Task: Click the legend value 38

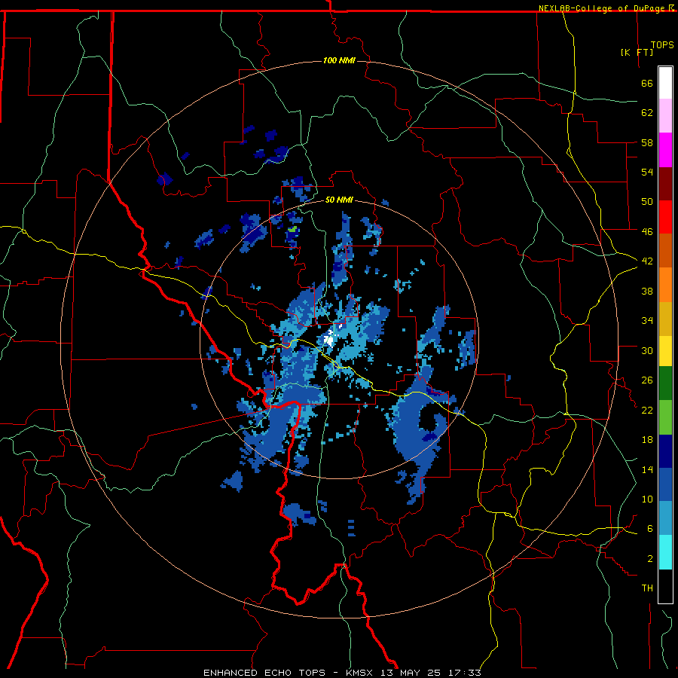Action: coord(647,291)
